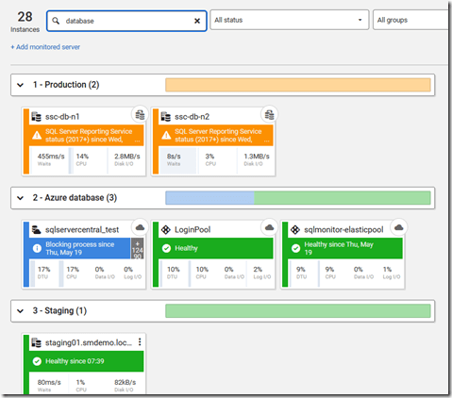452x398 pixels.
Task: Click the Azure database green status segment
Action: [343, 198]
